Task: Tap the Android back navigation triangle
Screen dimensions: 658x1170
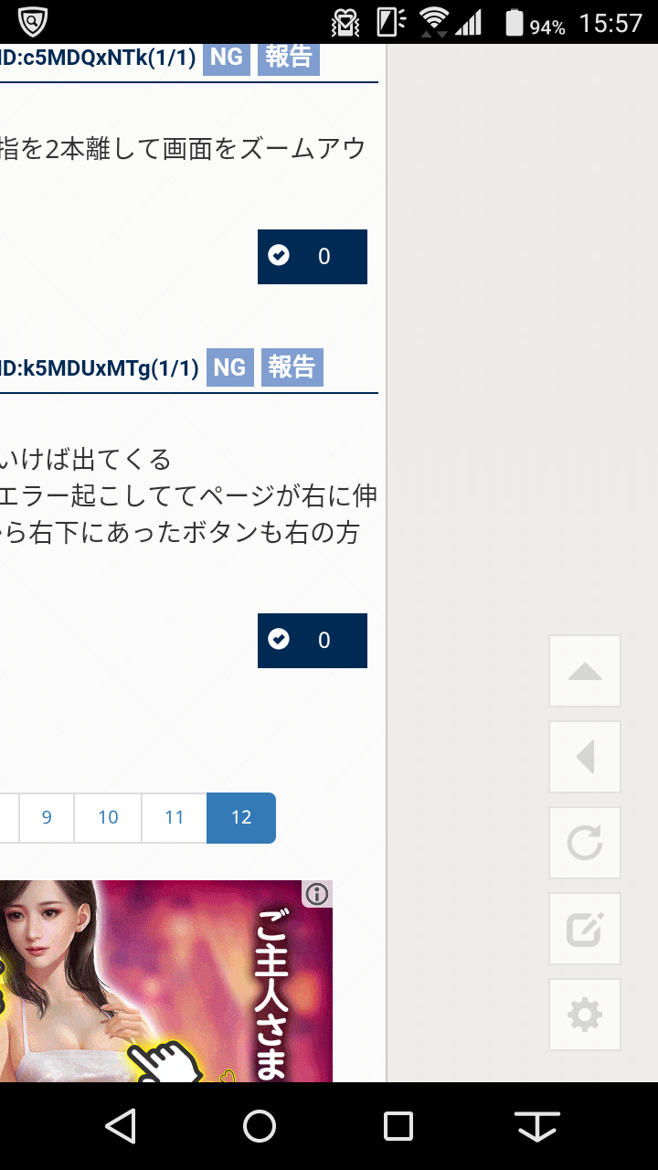Action: [121, 1126]
